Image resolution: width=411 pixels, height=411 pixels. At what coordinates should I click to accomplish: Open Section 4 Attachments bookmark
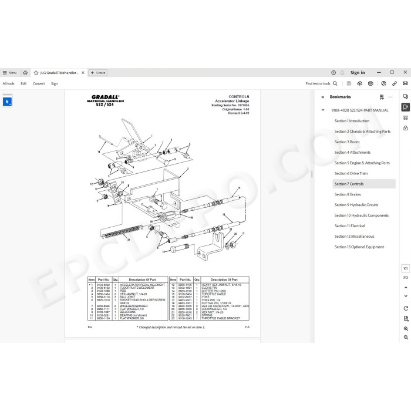click(x=352, y=152)
